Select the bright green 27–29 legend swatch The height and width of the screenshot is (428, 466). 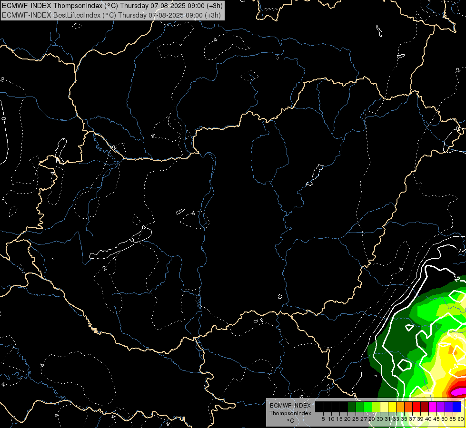point(368,407)
